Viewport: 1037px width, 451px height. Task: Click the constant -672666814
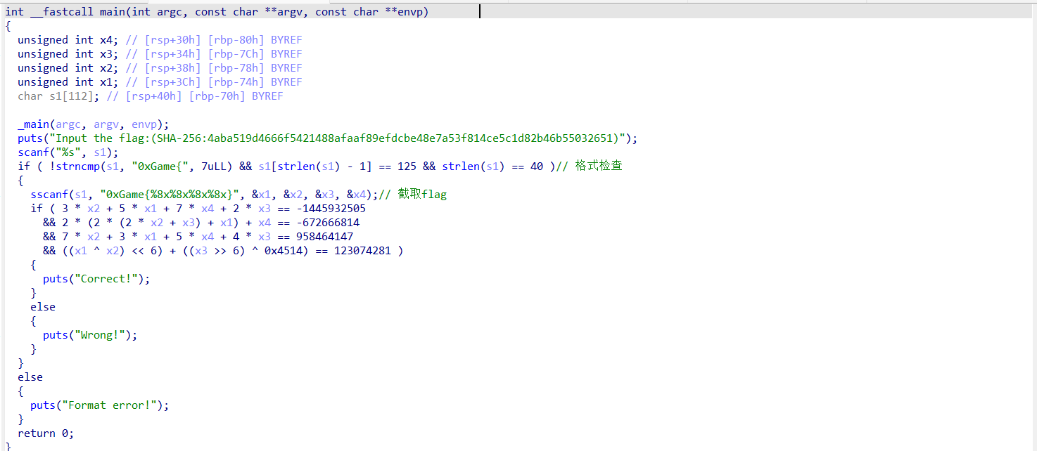(x=324, y=223)
